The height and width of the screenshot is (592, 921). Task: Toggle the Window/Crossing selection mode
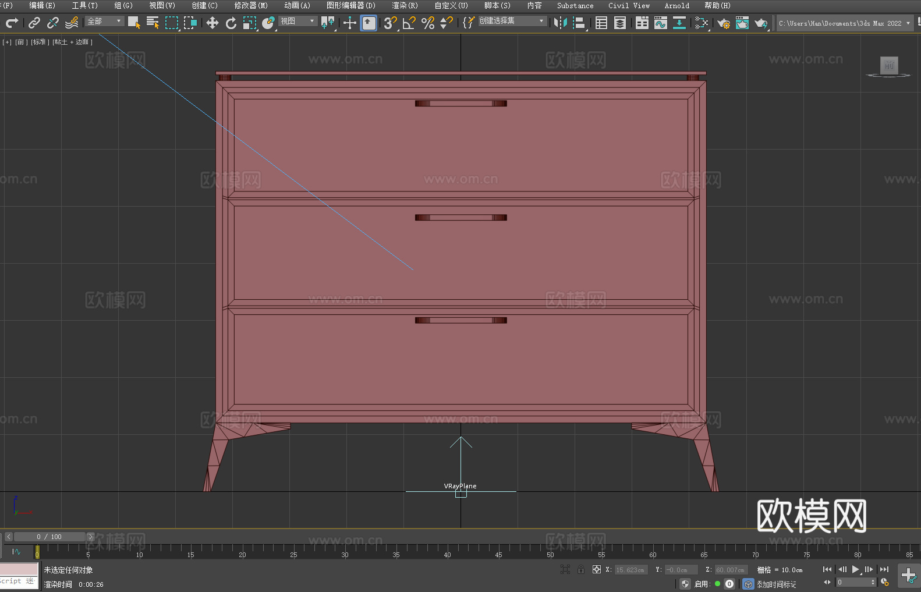190,23
